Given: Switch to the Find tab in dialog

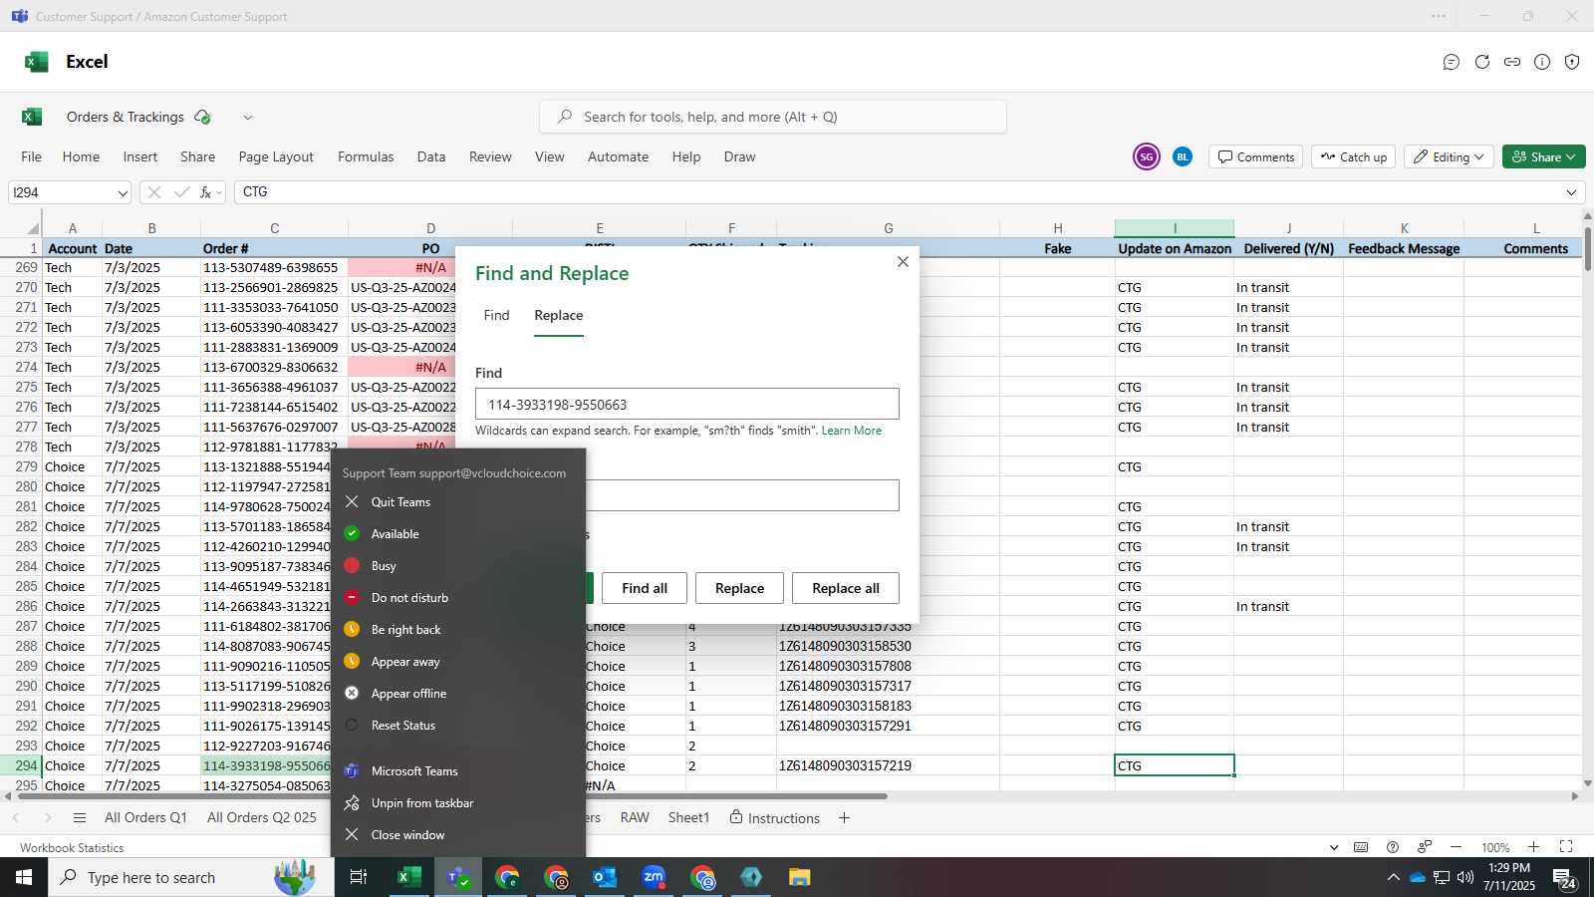Looking at the screenshot, I should 496,315.
